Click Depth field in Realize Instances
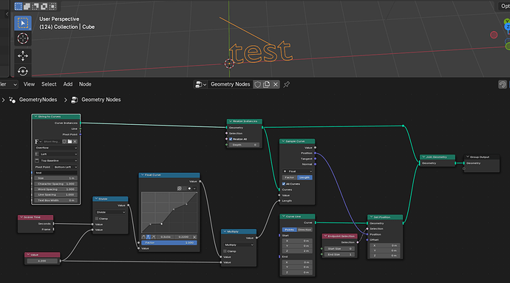 pos(244,145)
